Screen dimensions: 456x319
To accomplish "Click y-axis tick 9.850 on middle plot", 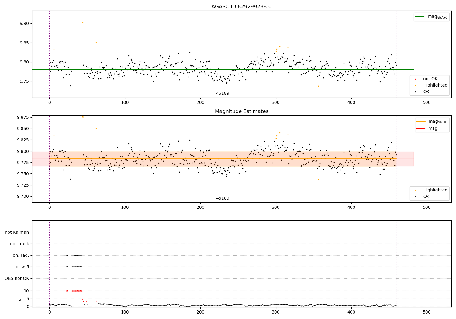I will [22, 129].
